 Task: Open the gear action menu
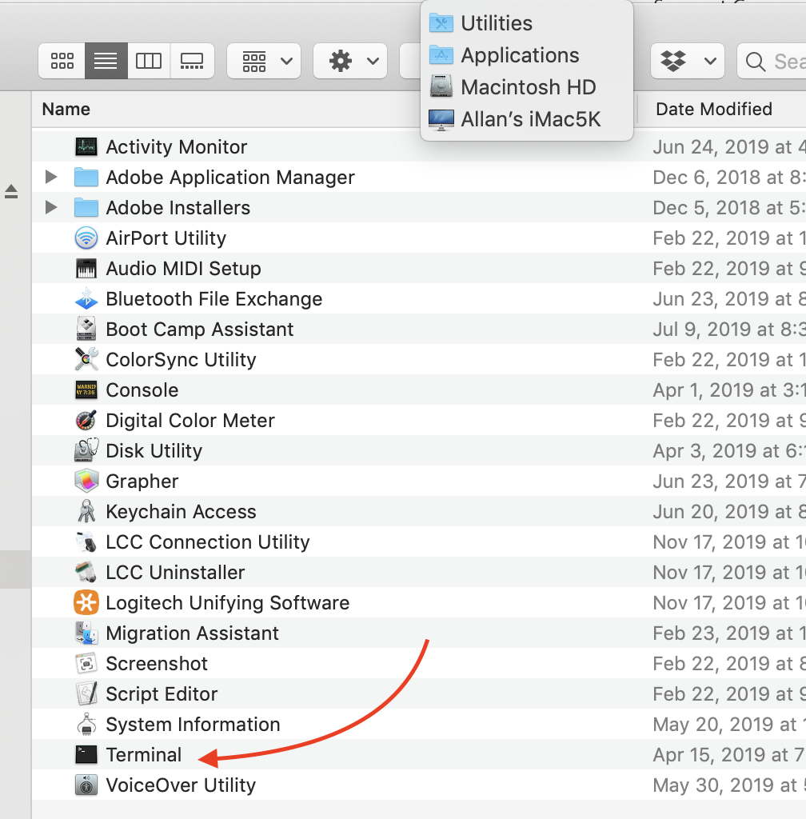(x=350, y=61)
